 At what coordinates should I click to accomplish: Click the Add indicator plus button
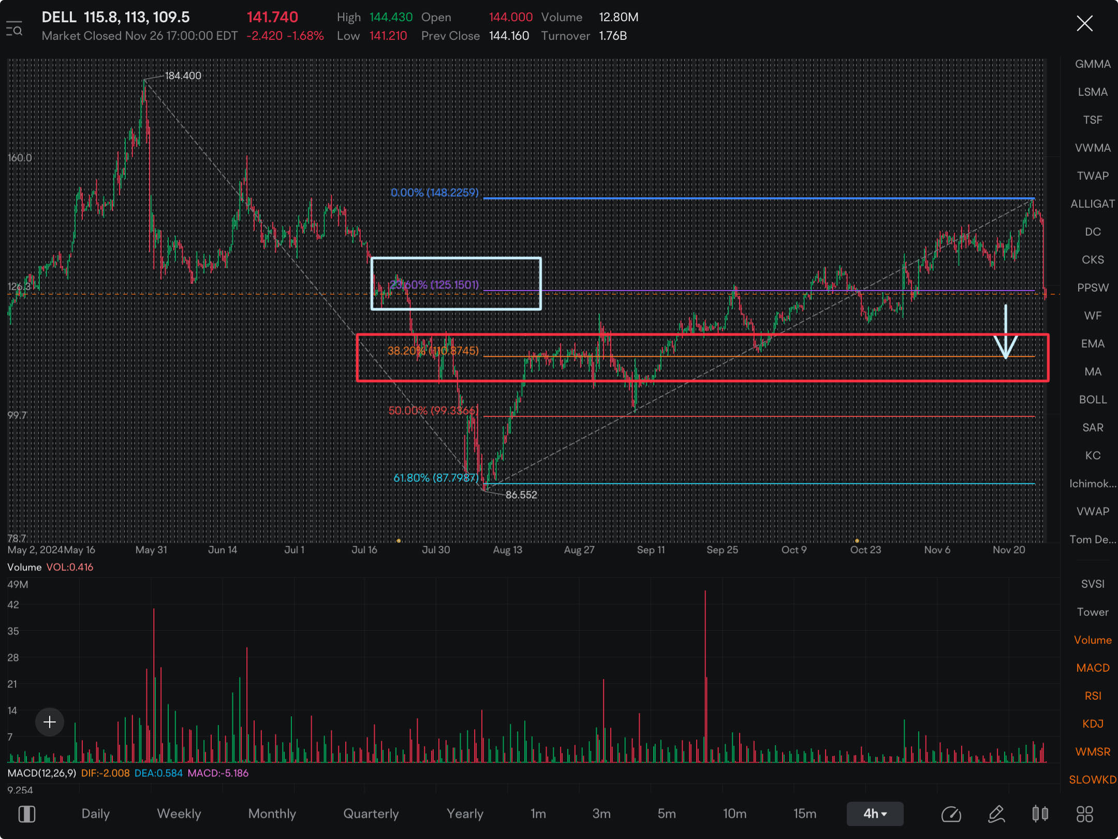pyautogui.click(x=50, y=721)
